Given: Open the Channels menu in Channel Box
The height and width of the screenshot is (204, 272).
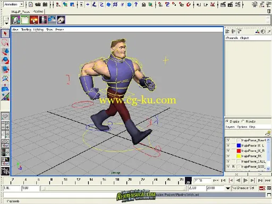Looking at the screenshot, I should click(x=232, y=38).
